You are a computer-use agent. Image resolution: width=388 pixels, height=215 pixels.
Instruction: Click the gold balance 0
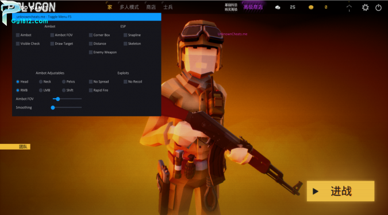click(x=326, y=7)
